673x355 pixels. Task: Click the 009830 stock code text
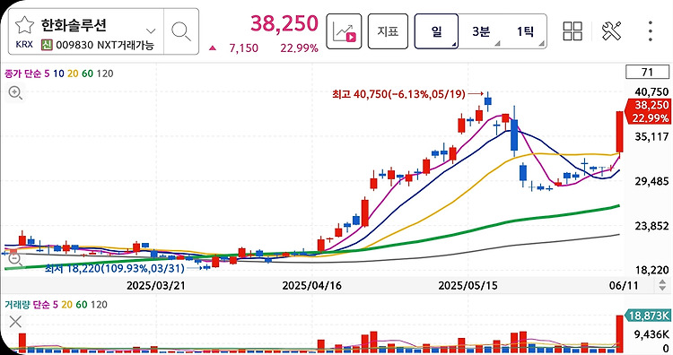pyautogui.click(x=75, y=45)
